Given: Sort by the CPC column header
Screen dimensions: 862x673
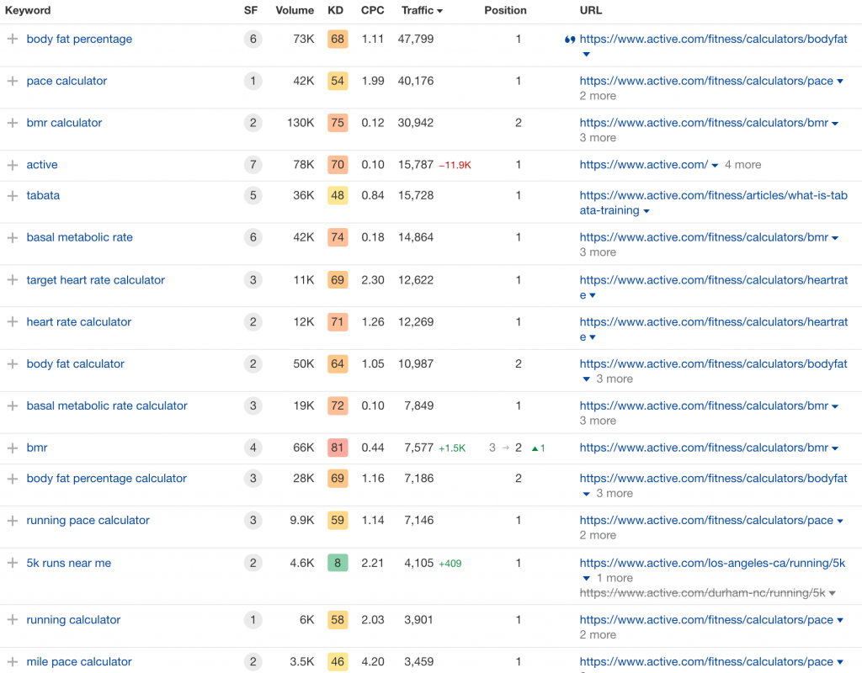Looking at the screenshot, I should pos(373,10).
